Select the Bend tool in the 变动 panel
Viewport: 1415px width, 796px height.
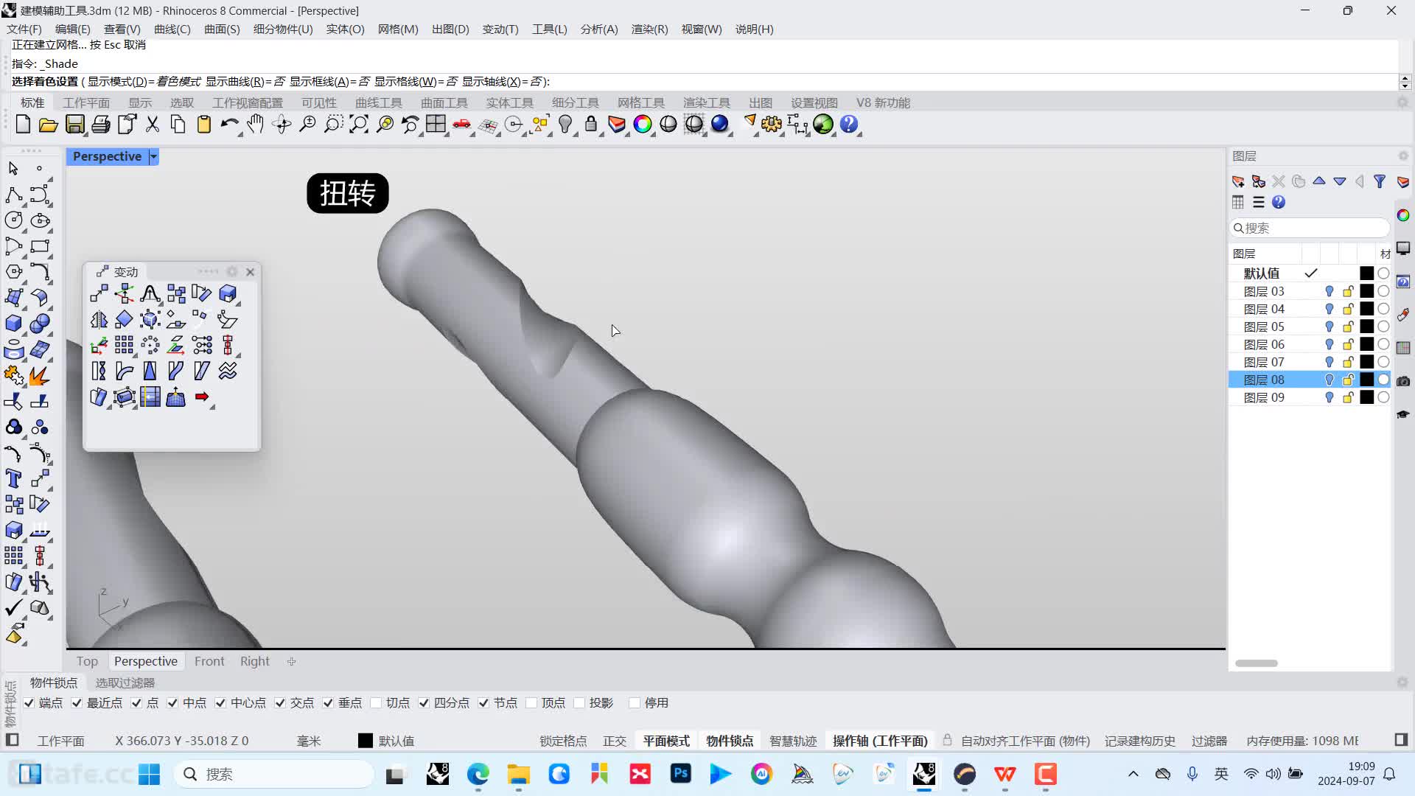tap(125, 371)
